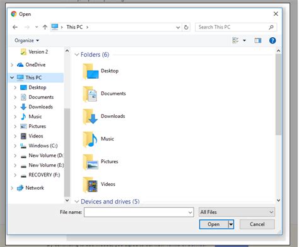
Task: Open the recent locations dropdown arrow
Action: [x=37, y=27]
